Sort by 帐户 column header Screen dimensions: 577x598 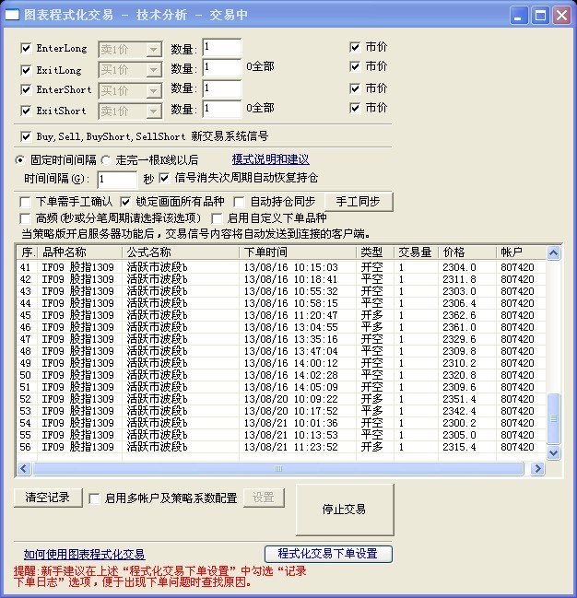tap(522, 252)
